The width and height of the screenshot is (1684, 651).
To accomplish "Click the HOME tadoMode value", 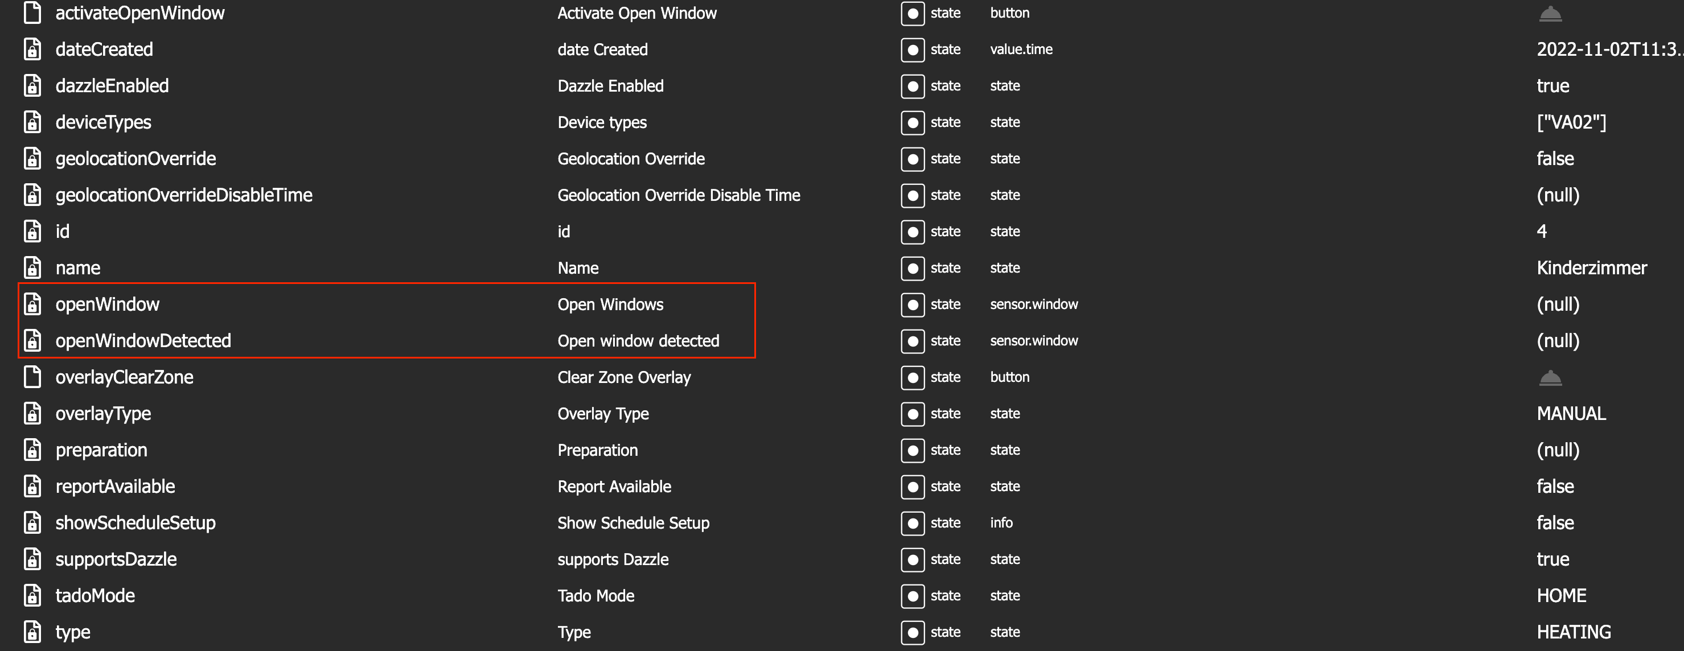I will coord(1561,596).
